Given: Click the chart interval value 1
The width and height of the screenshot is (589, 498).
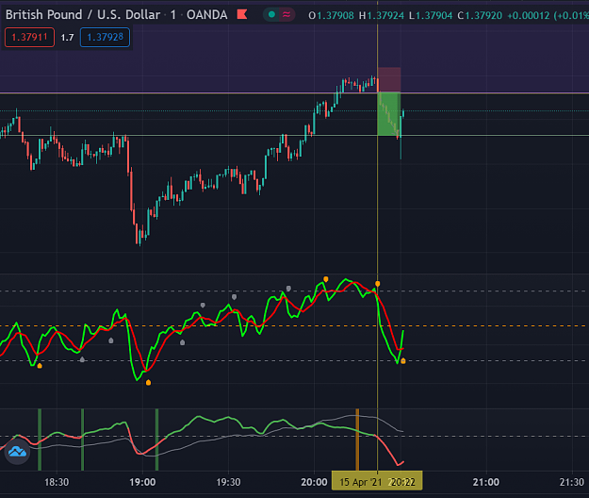Looking at the screenshot, I should point(173,15).
